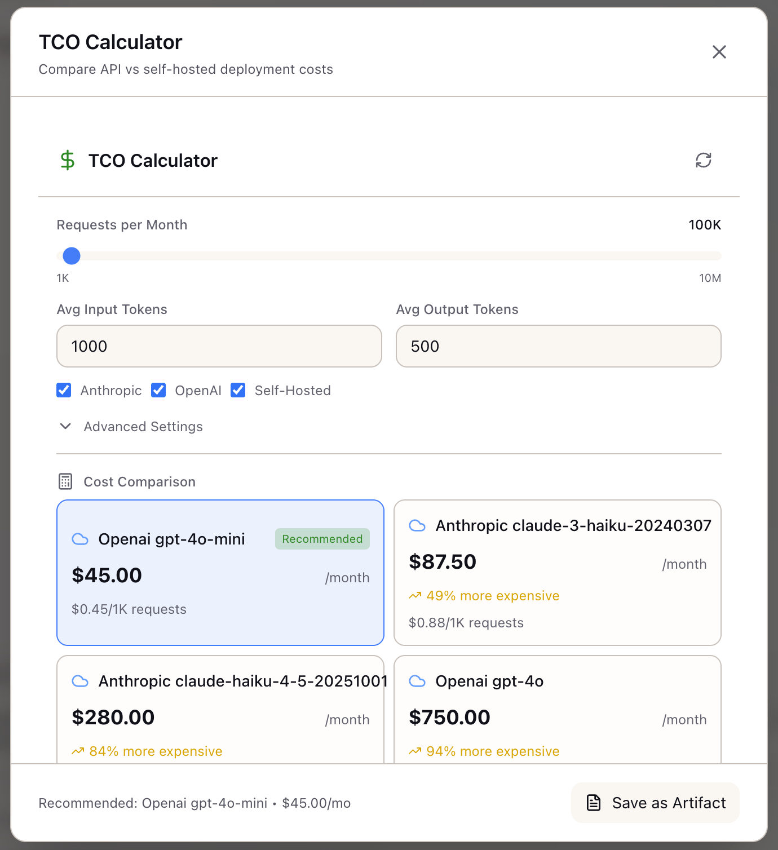The image size is (778, 850).
Task: Click the Save as Artifact button
Action: (655, 803)
